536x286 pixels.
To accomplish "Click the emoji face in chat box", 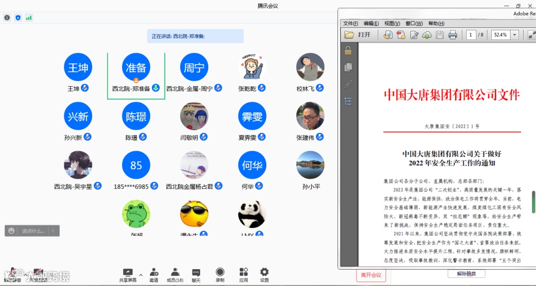I will pos(11,231).
